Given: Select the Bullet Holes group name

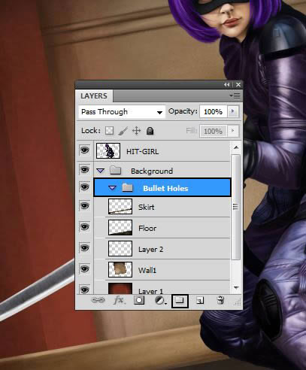Looking at the screenshot, I should (x=165, y=188).
